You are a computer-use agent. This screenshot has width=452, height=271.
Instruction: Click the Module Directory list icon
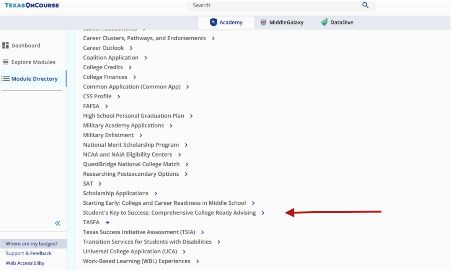coord(5,79)
